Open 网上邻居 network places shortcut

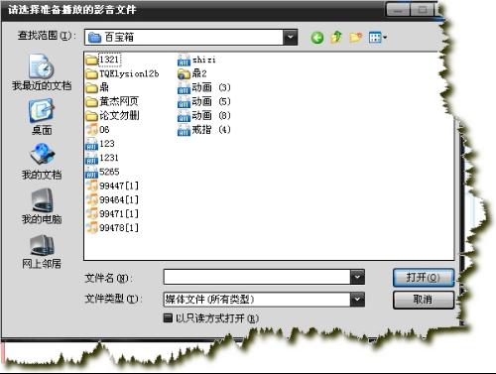click(42, 251)
